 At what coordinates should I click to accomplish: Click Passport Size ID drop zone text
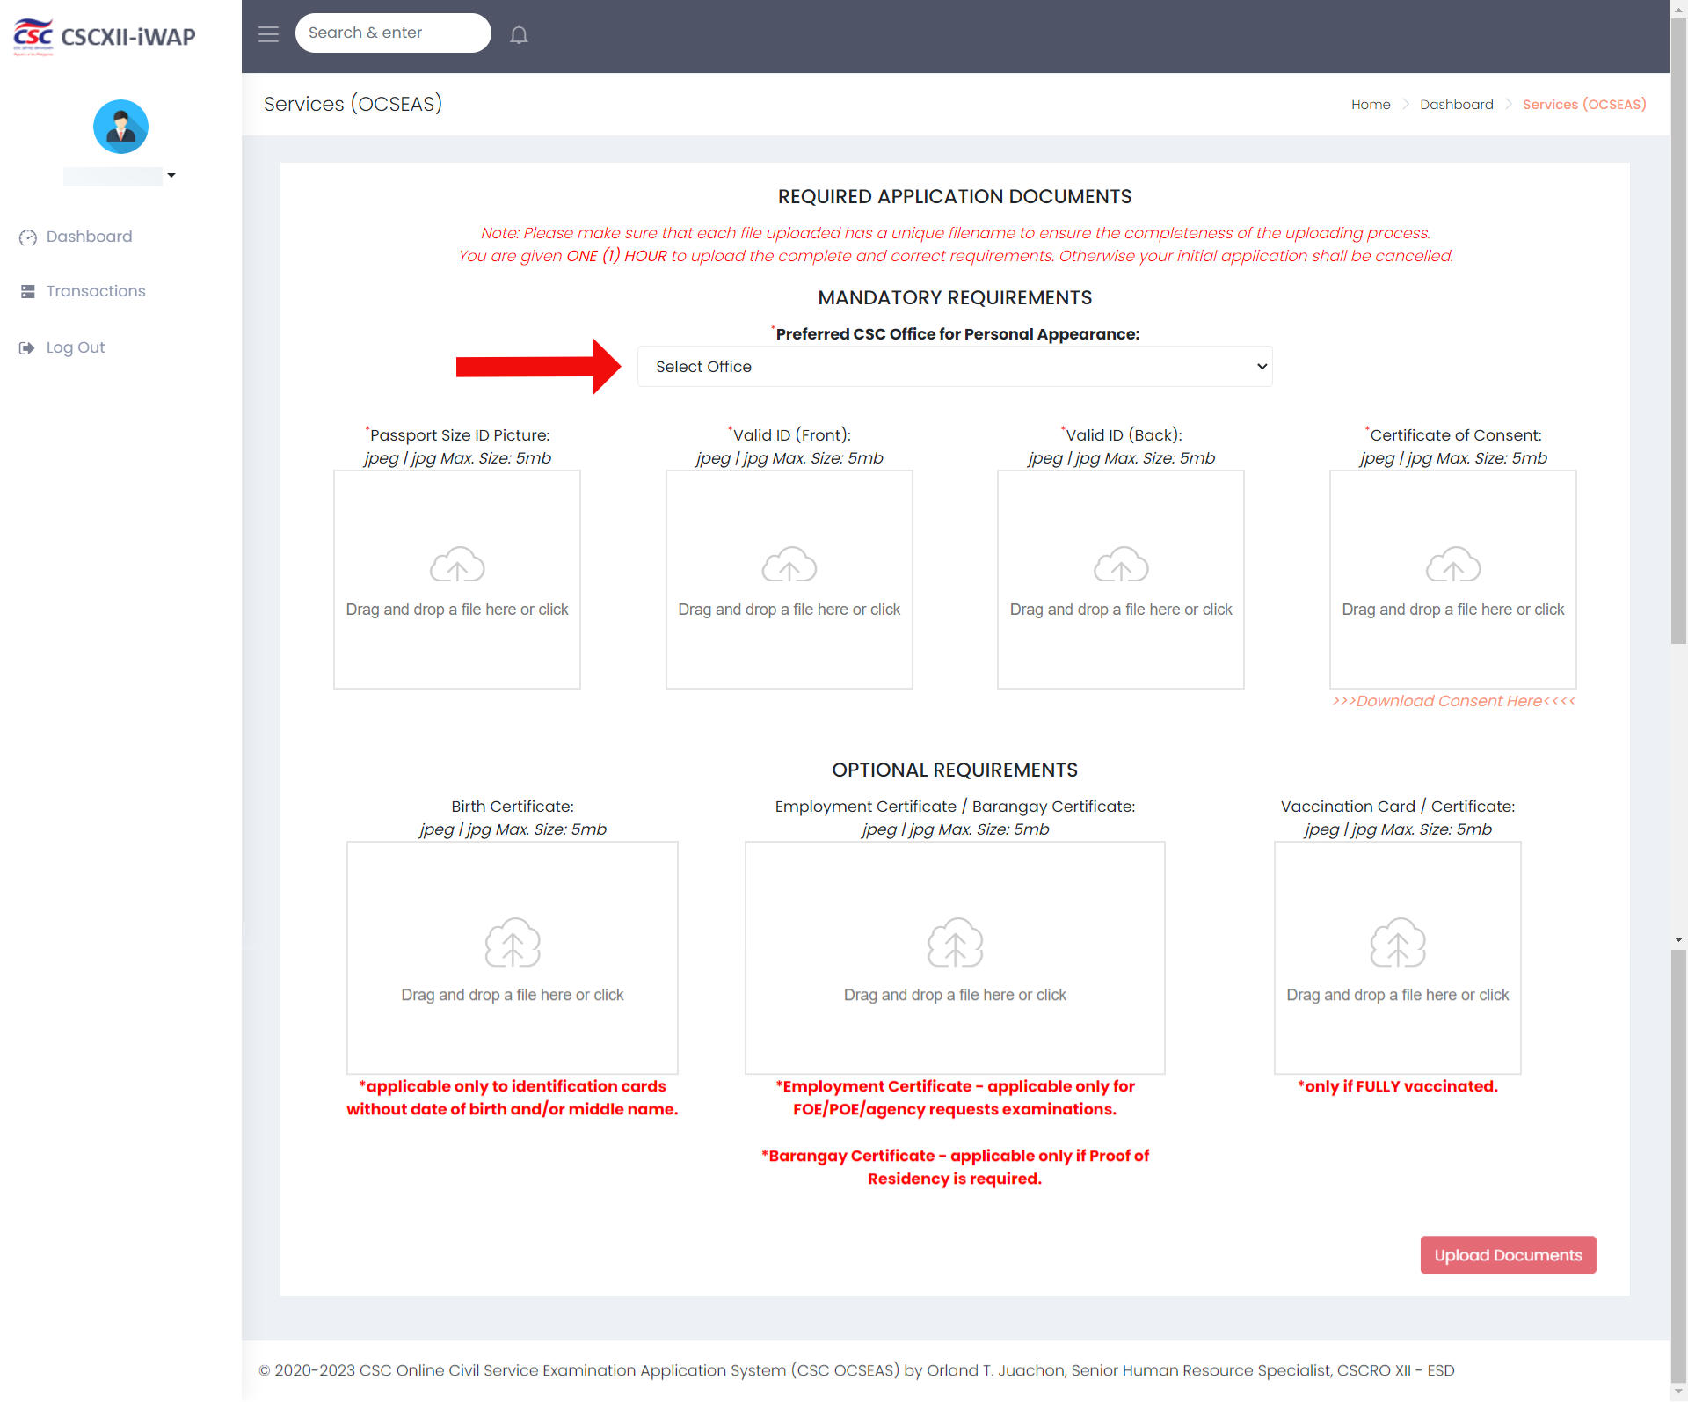[x=457, y=610]
